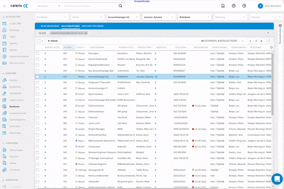Open the E-mail activities icon

[4, 24]
